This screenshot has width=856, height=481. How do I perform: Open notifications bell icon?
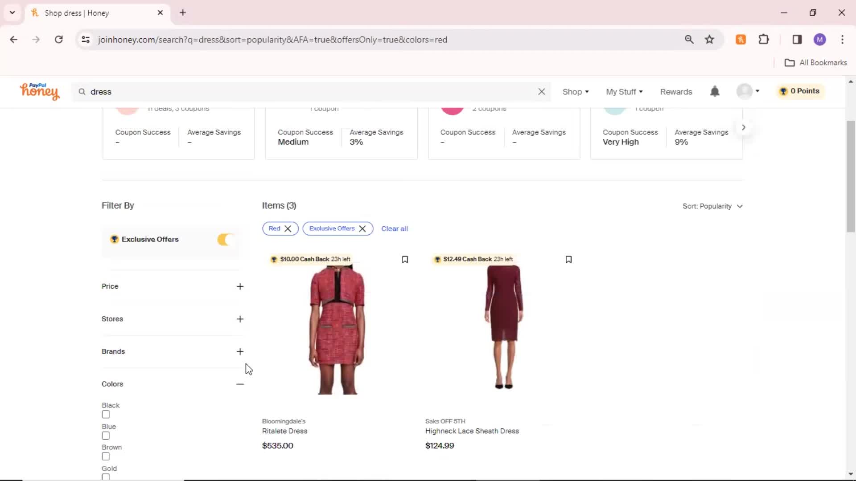(715, 91)
